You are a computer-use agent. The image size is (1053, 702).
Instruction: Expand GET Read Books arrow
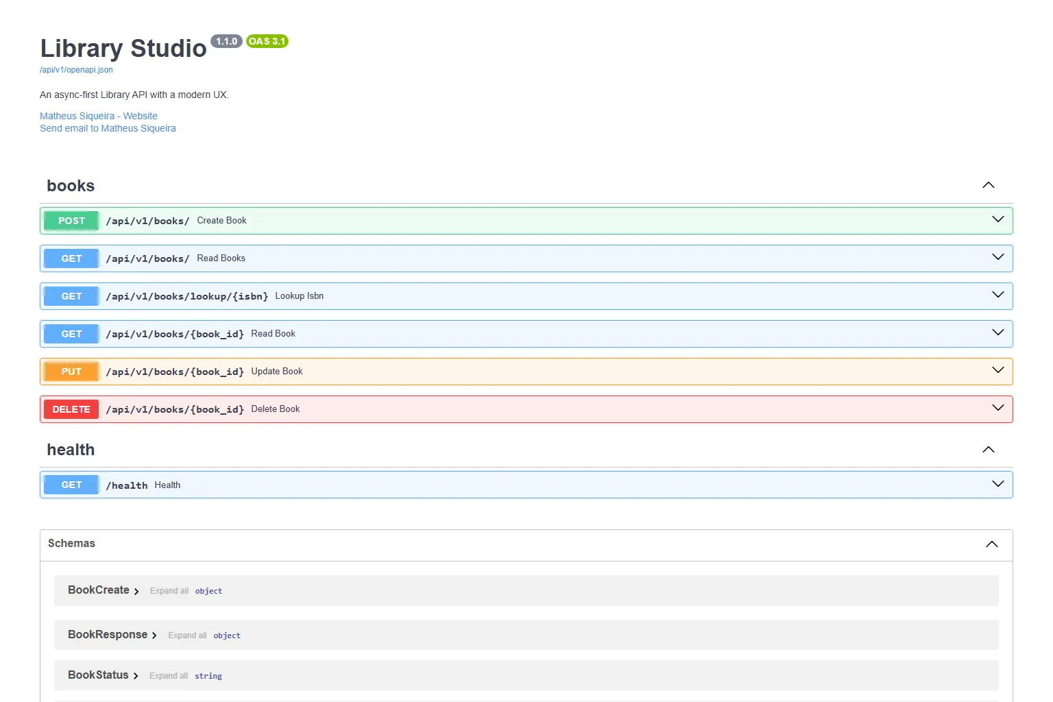click(998, 257)
